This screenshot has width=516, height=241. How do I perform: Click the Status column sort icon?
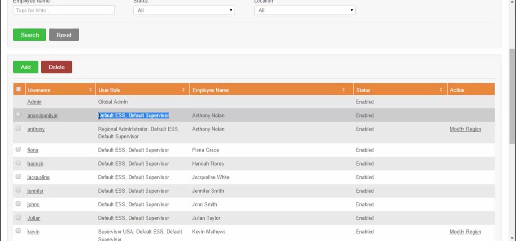tap(441, 90)
